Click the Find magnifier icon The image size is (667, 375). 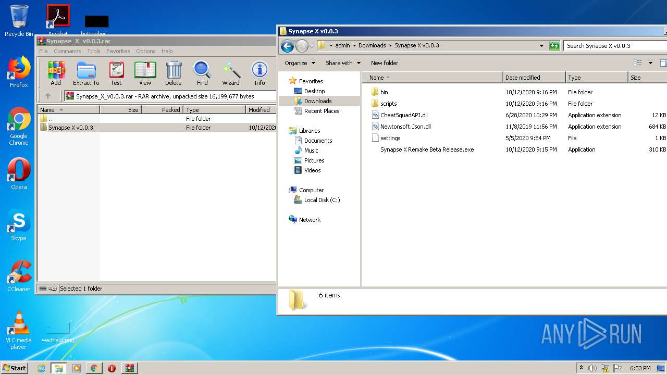coord(202,73)
